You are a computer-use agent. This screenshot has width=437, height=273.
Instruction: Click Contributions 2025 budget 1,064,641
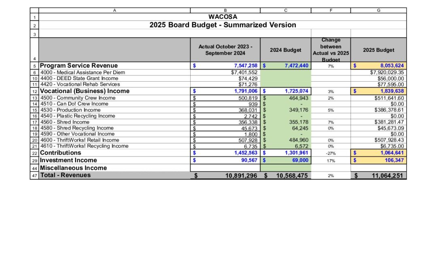pyautogui.click(x=378, y=153)
